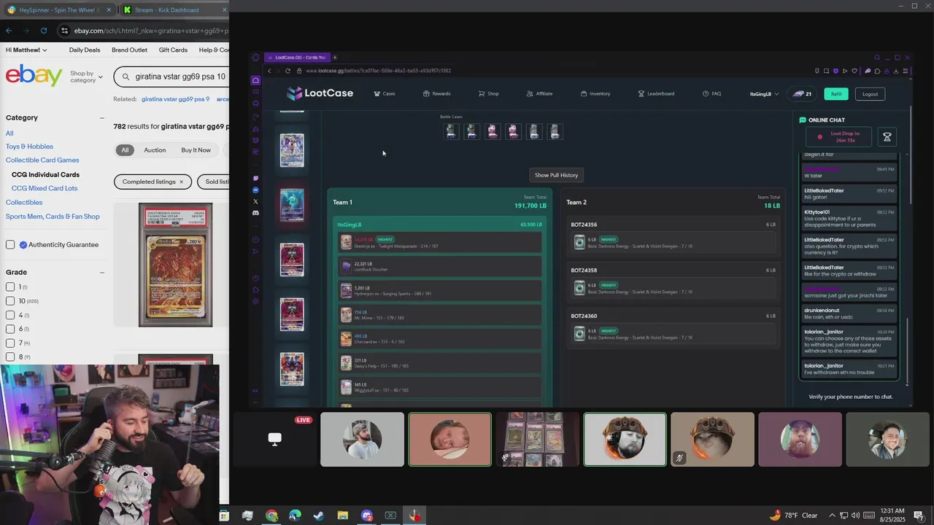Collapse the eBay Category section
The height and width of the screenshot is (525, 934).
(x=102, y=117)
